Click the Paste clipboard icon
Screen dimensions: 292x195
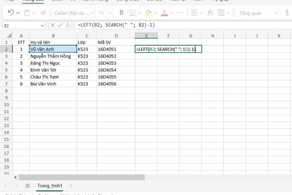click(27, 13)
